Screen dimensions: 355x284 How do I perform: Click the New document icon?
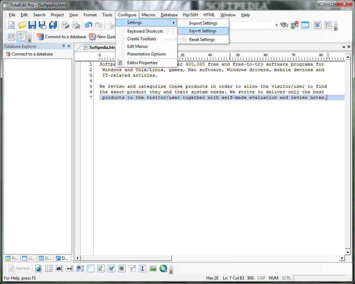click(x=11, y=25)
